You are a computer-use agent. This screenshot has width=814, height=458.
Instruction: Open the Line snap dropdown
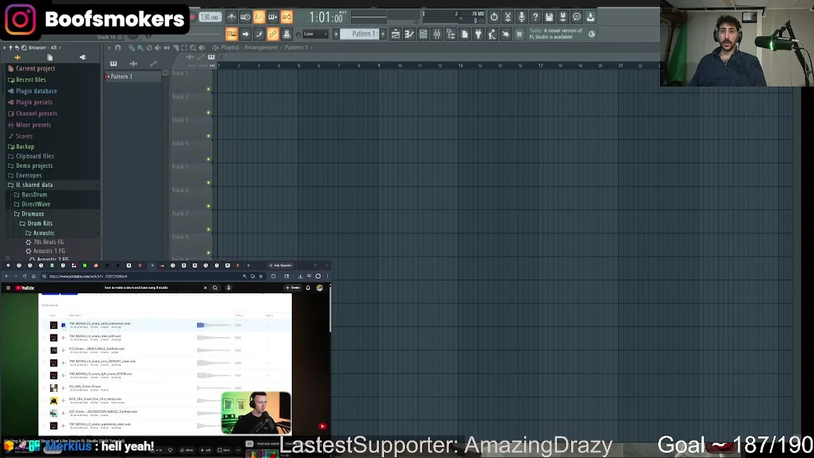click(x=315, y=34)
